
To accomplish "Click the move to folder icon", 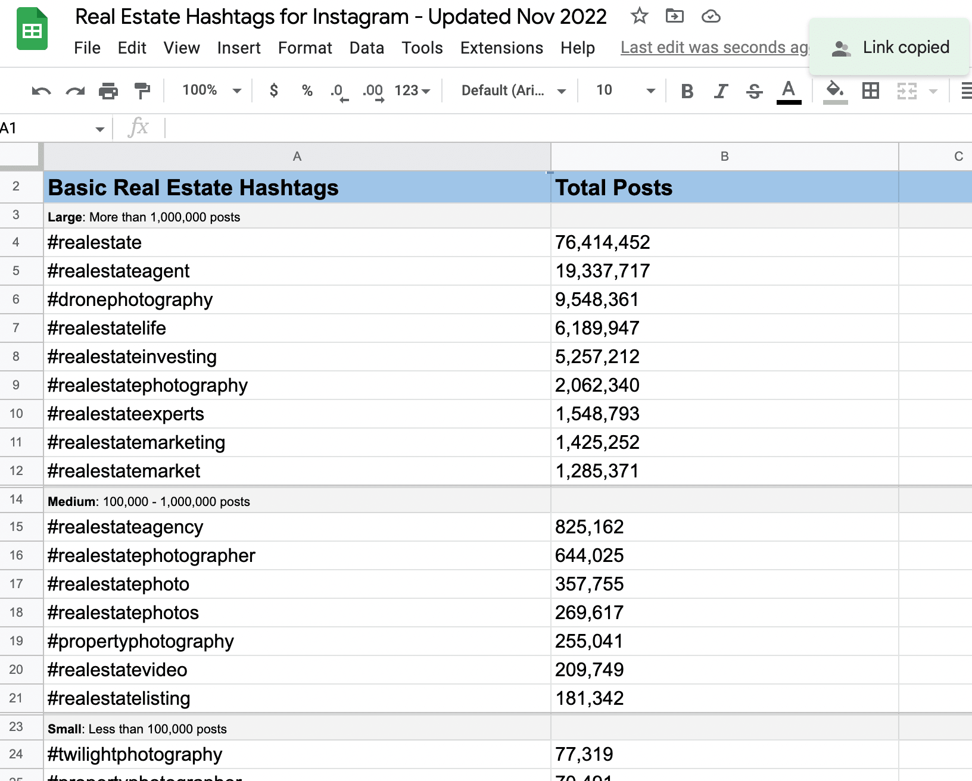I will coord(675,16).
